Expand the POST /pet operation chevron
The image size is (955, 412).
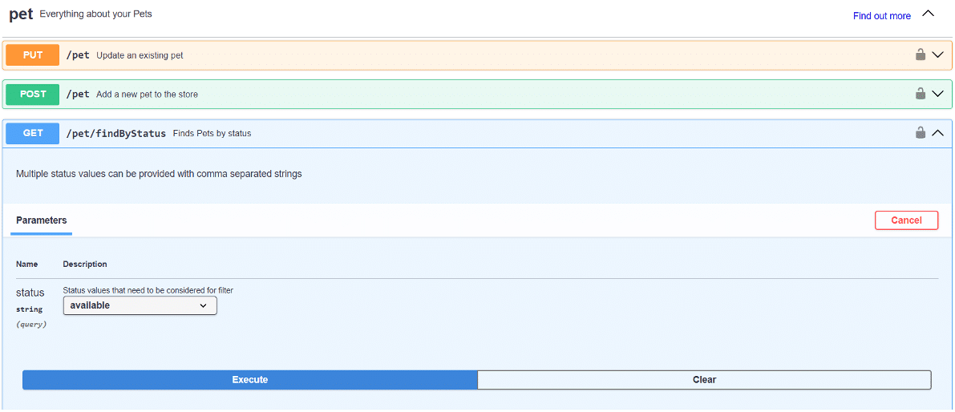click(x=938, y=94)
